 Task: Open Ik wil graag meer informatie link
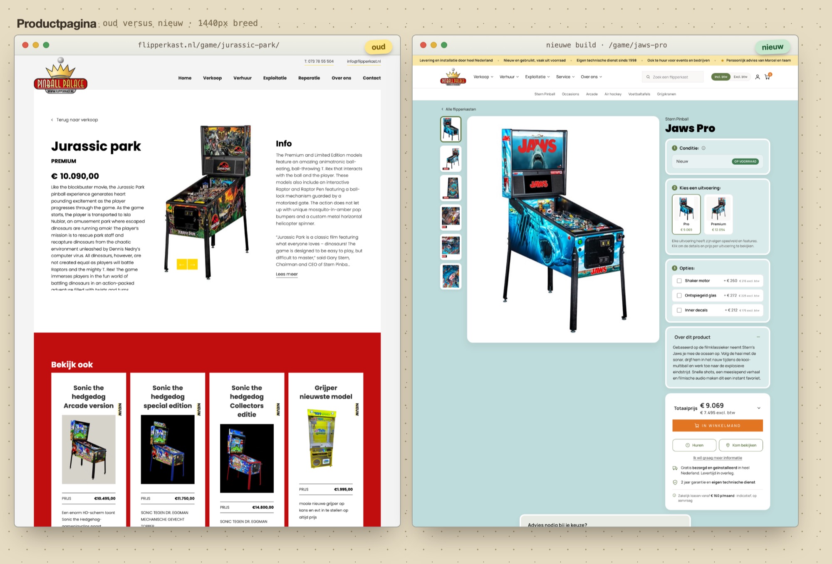click(718, 458)
